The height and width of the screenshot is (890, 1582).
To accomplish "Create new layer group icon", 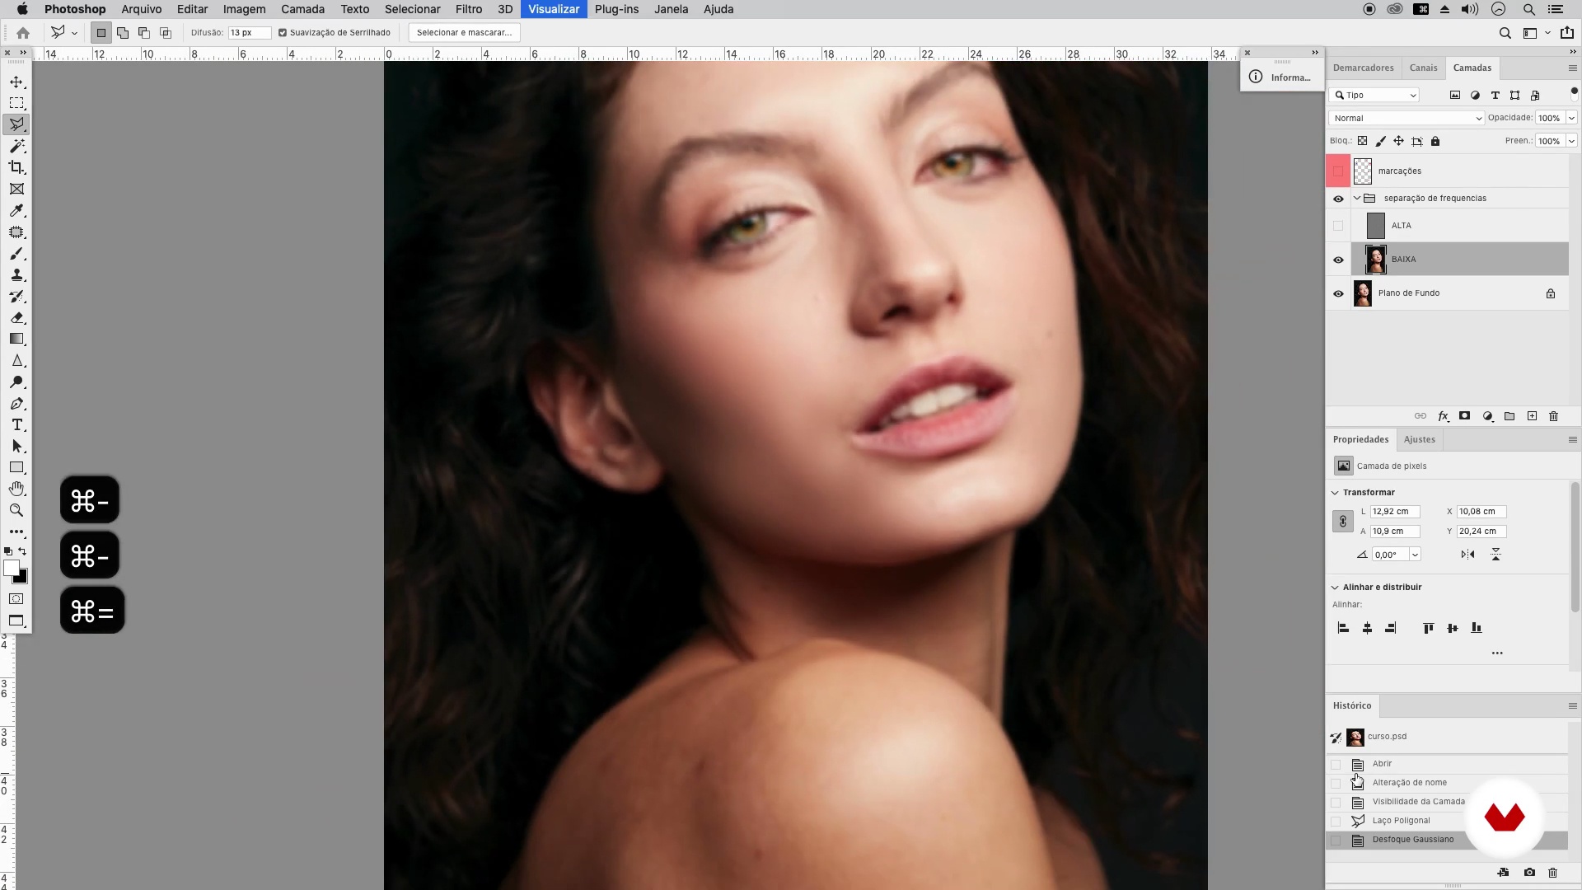I will [1509, 416].
